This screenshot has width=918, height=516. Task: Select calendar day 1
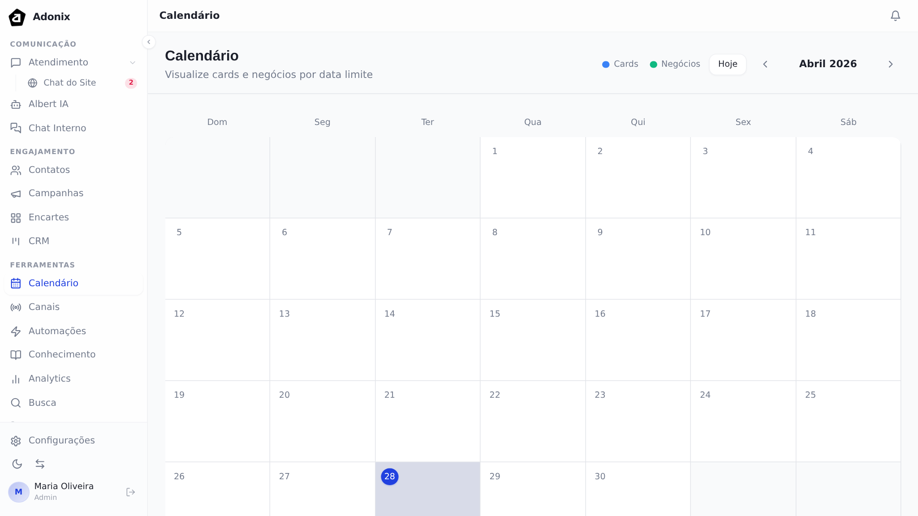click(533, 177)
